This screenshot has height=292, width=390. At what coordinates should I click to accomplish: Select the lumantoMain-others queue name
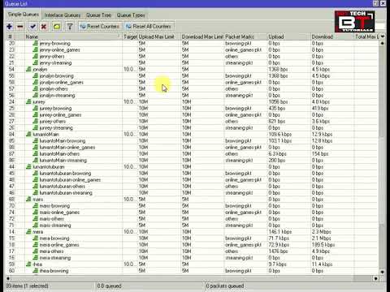pyautogui.click(x=59, y=153)
